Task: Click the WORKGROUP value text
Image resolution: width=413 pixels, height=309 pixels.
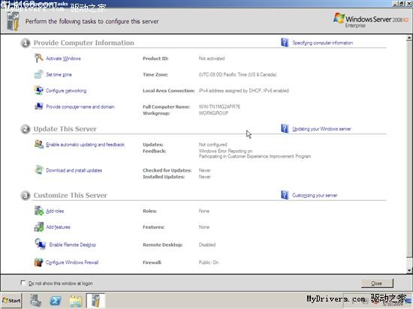Action: [x=213, y=113]
